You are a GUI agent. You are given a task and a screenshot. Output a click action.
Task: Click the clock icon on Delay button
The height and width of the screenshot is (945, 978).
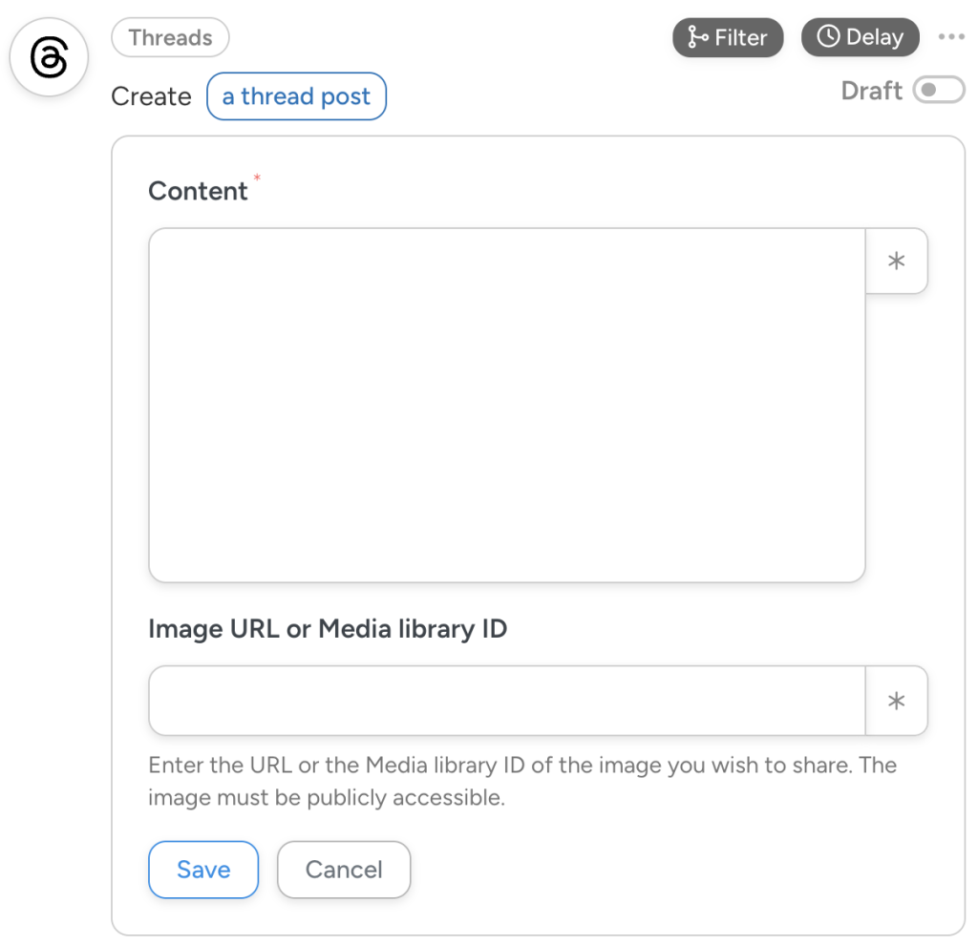(830, 37)
